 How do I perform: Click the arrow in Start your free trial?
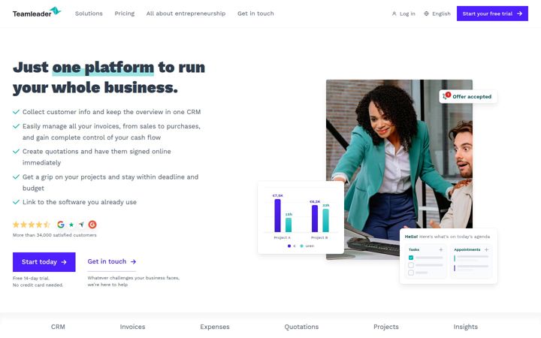pos(520,14)
